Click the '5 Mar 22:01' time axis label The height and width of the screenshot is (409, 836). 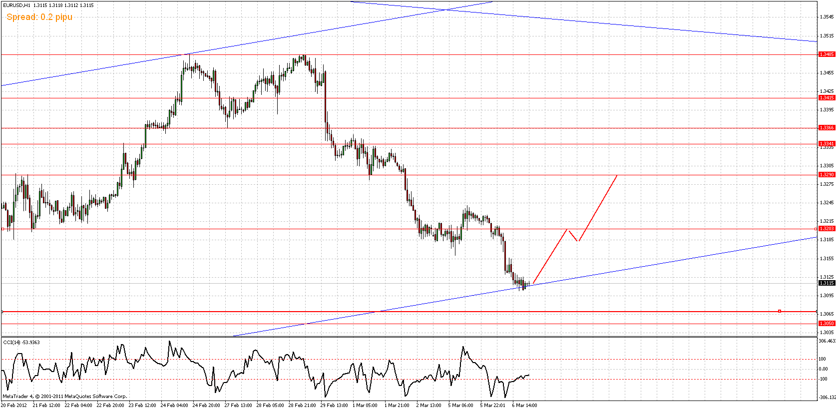[x=493, y=406]
